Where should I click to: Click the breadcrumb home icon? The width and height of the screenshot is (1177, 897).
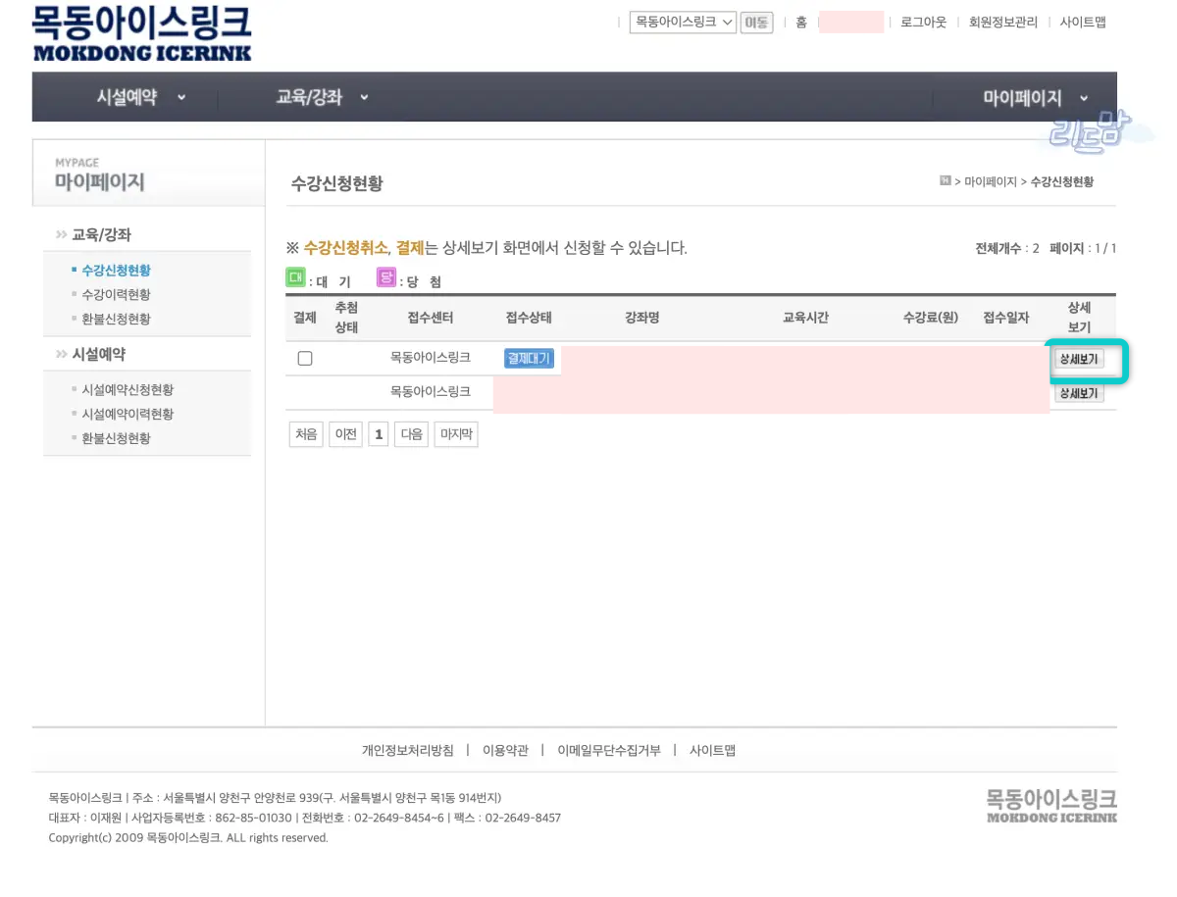[x=946, y=180]
